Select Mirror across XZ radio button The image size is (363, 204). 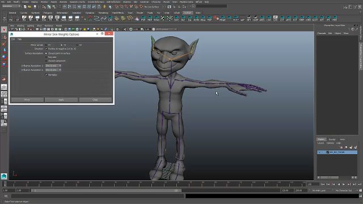[x=77, y=45]
